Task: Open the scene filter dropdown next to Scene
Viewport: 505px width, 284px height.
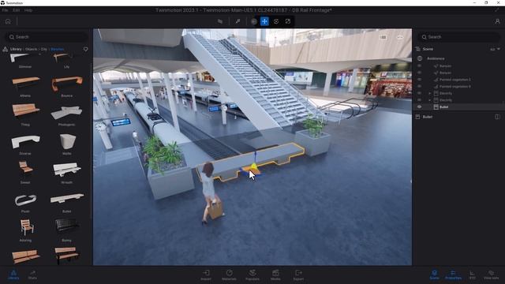Action: pyautogui.click(x=495, y=49)
